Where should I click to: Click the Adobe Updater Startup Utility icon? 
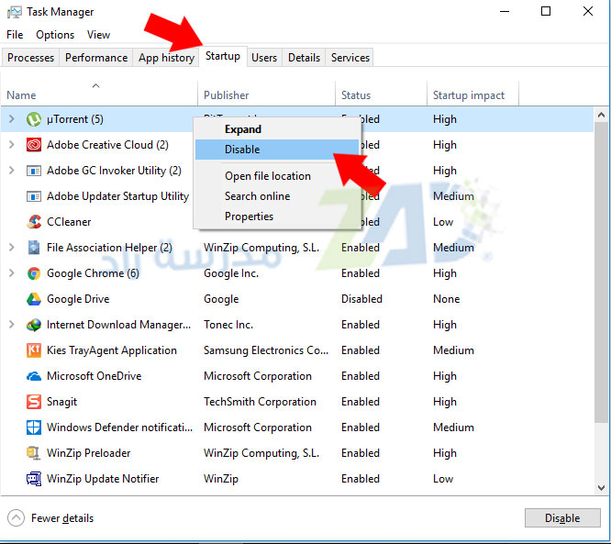34,196
